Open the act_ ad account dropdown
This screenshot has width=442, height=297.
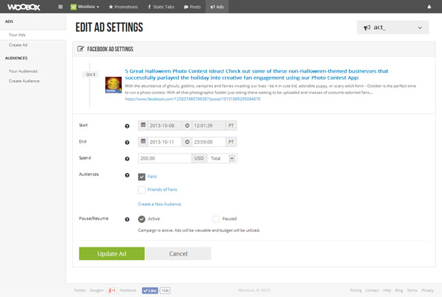pyautogui.click(x=392, y=27)
